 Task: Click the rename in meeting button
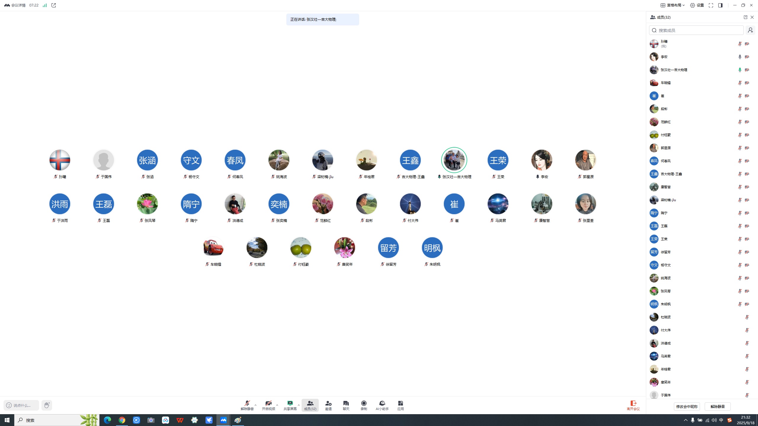point(687,406)
